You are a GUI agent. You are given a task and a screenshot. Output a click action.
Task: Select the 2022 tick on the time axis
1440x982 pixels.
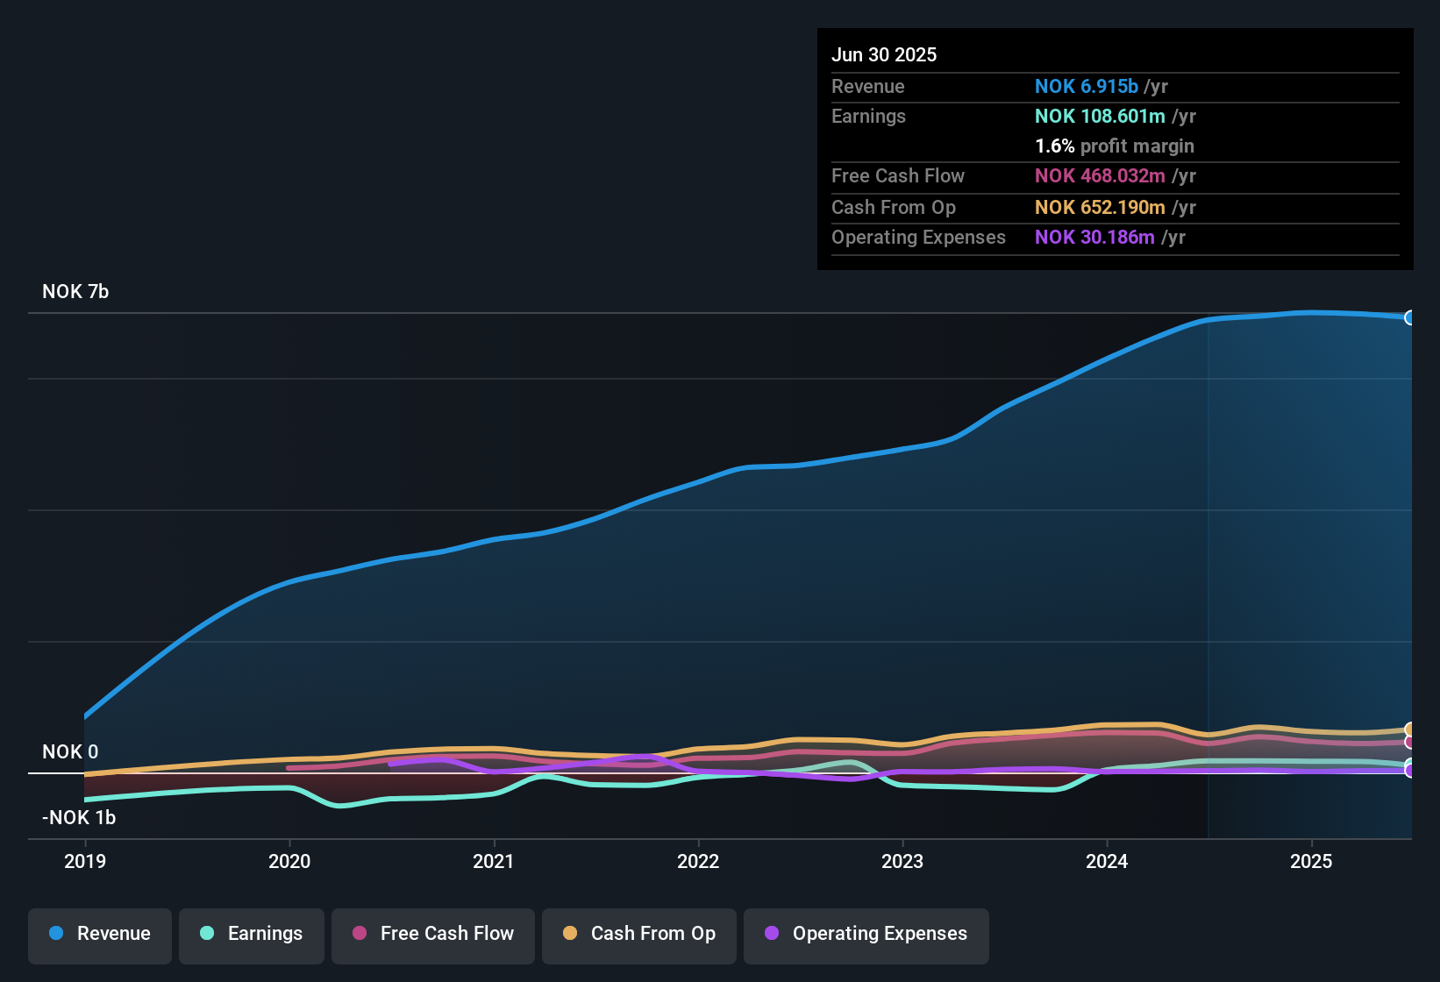click(x=698, y=861)
